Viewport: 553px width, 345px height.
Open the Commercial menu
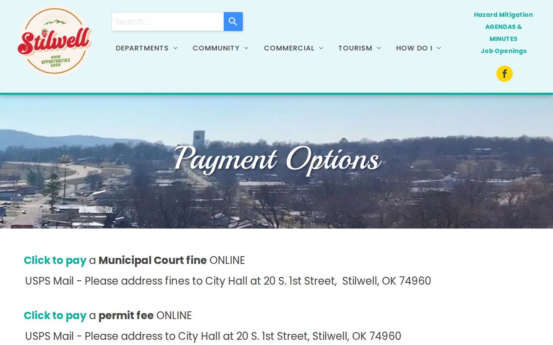tap(293, 48)
